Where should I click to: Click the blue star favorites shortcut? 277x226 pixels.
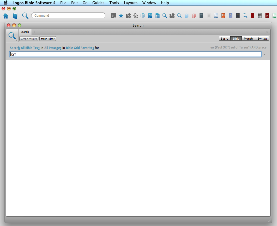click(x=121, y=16)
